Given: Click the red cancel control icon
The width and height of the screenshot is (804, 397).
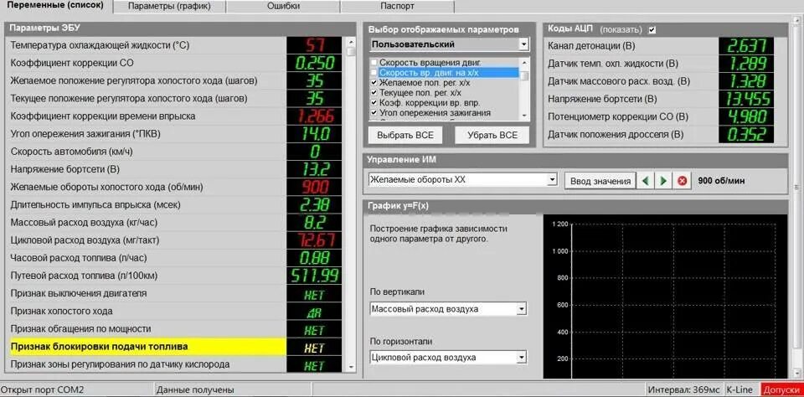Looking at the screenshot, I should [682, 181].
